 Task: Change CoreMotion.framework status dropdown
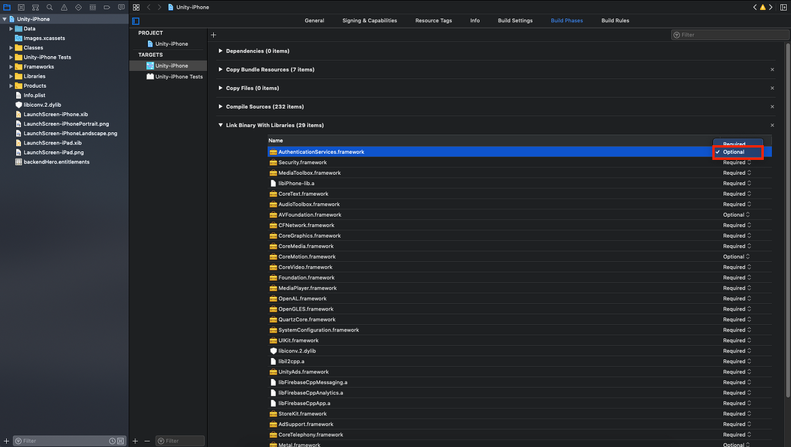coord(737,257)
